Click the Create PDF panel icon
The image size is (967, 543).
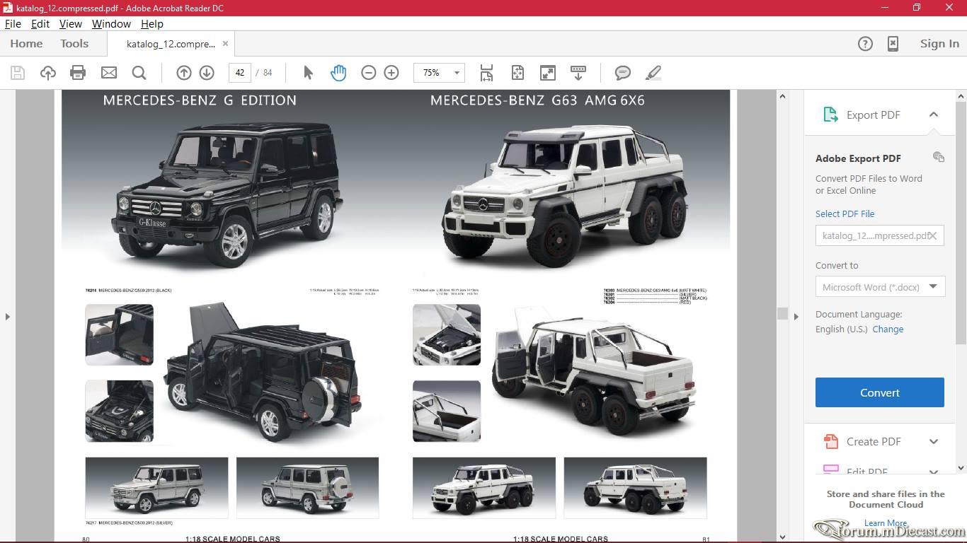[x=830, y=442]
